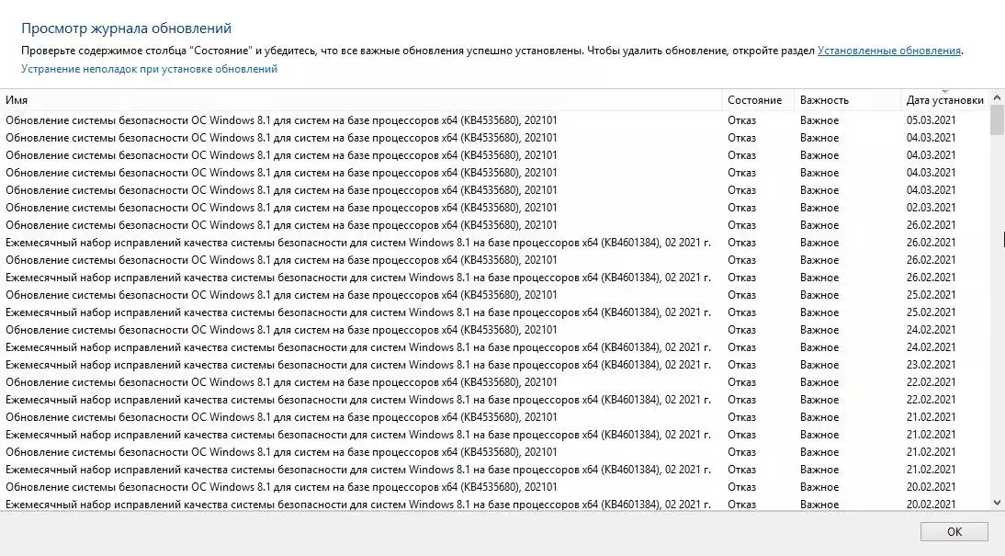Select the KB4535680 update dated 20.02.2021
The width and height of the screenshot is (1005, 556).
click(494, 487)
